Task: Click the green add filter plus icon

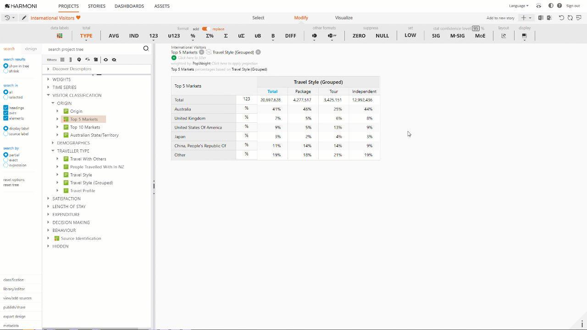Action: pyautogui.click(x=174, y=58)
